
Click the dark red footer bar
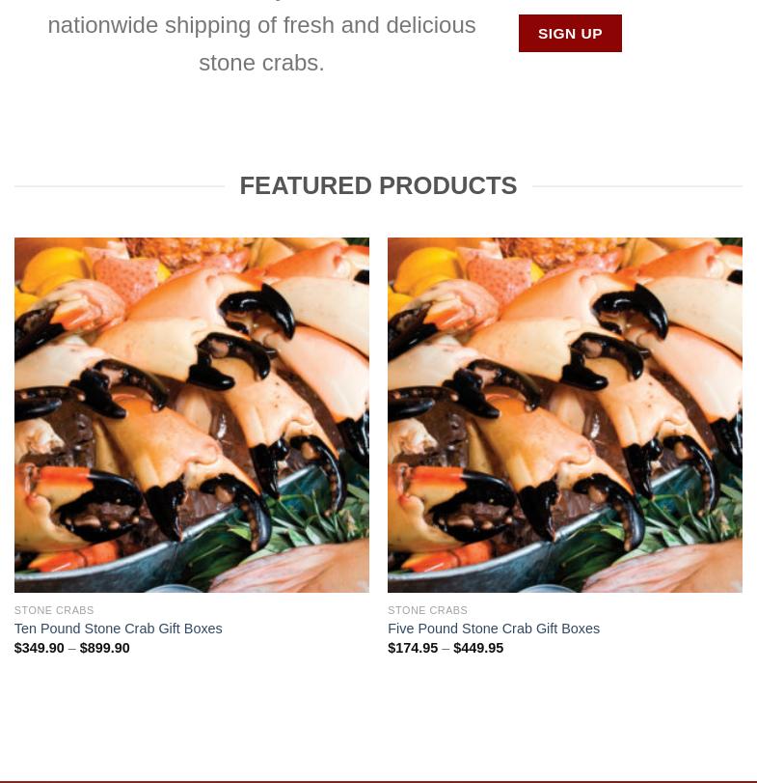click(x=378, y=781)
